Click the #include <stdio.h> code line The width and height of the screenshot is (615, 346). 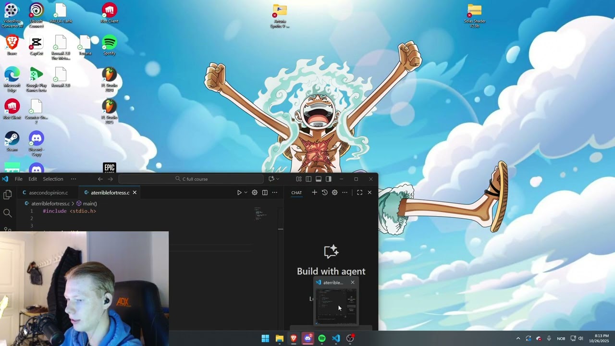(x=69, y=211)
